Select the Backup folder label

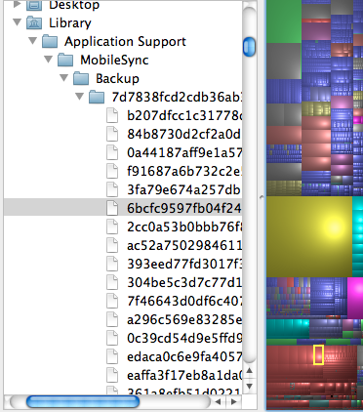click(117, 78)
